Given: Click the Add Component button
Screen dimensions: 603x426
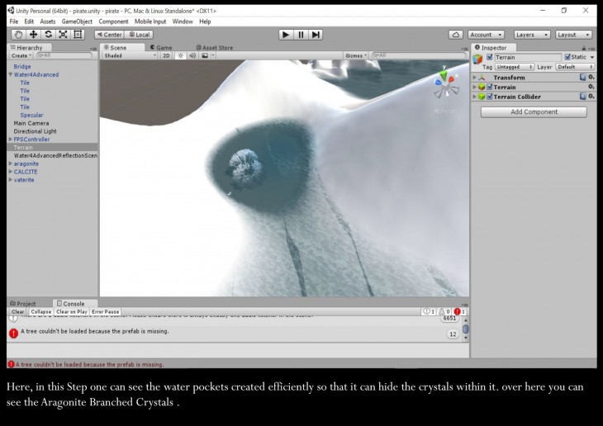Looking at the screenshot, I should click(534, 112).
